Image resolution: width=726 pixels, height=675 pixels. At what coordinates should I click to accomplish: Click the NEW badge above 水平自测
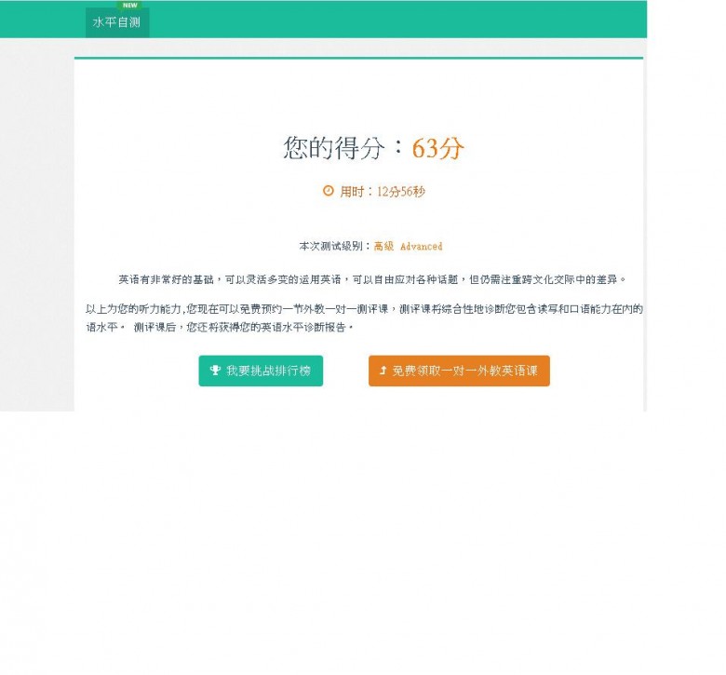tap(130, 5)
